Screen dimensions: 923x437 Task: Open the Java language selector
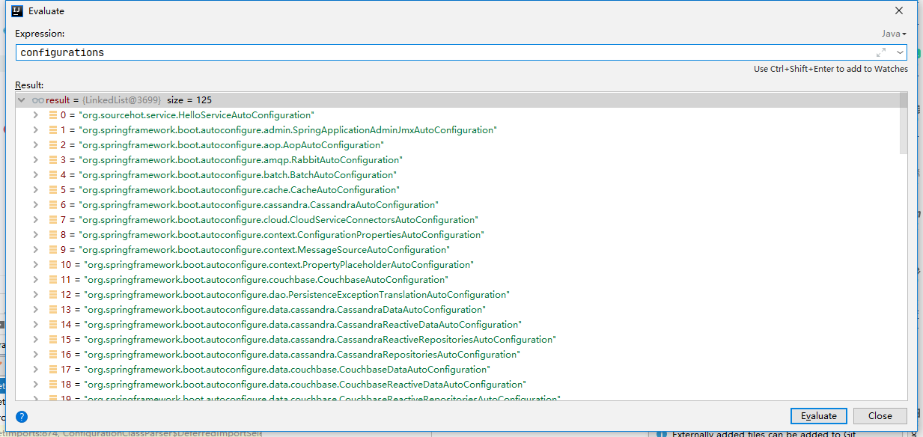point(893,34)
